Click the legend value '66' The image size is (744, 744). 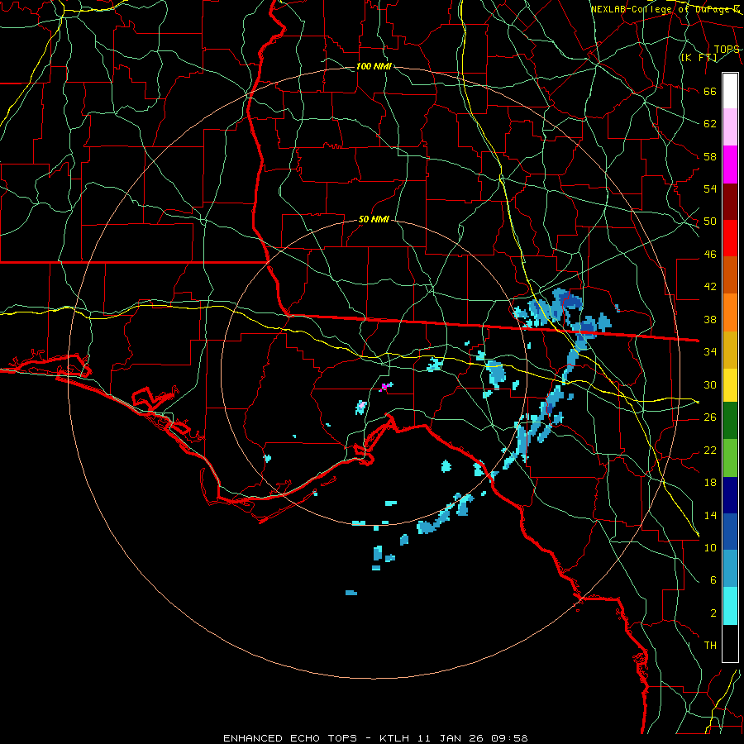[x=710, y=92]
